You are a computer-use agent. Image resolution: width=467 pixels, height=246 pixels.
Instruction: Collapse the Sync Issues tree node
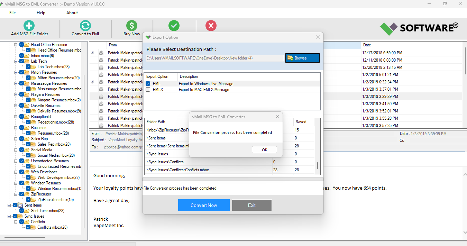point(9,216)
